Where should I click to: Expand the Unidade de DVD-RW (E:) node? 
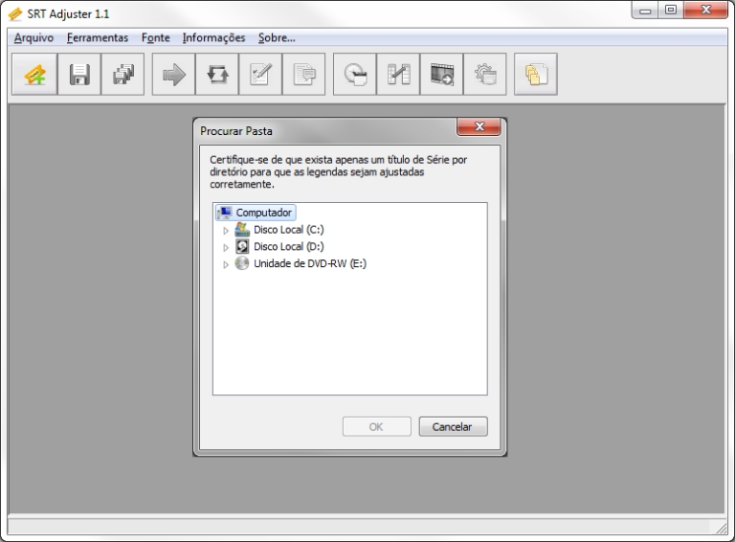point(226,264)
